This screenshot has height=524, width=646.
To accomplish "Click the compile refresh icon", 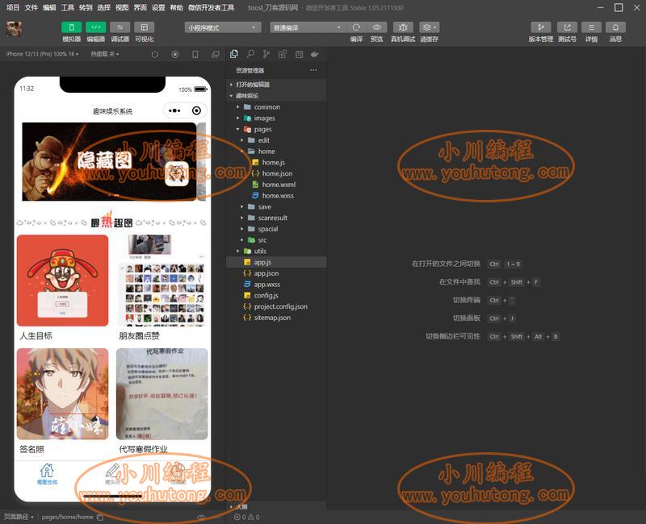I will pyautogui.click(x=356, y=27).
